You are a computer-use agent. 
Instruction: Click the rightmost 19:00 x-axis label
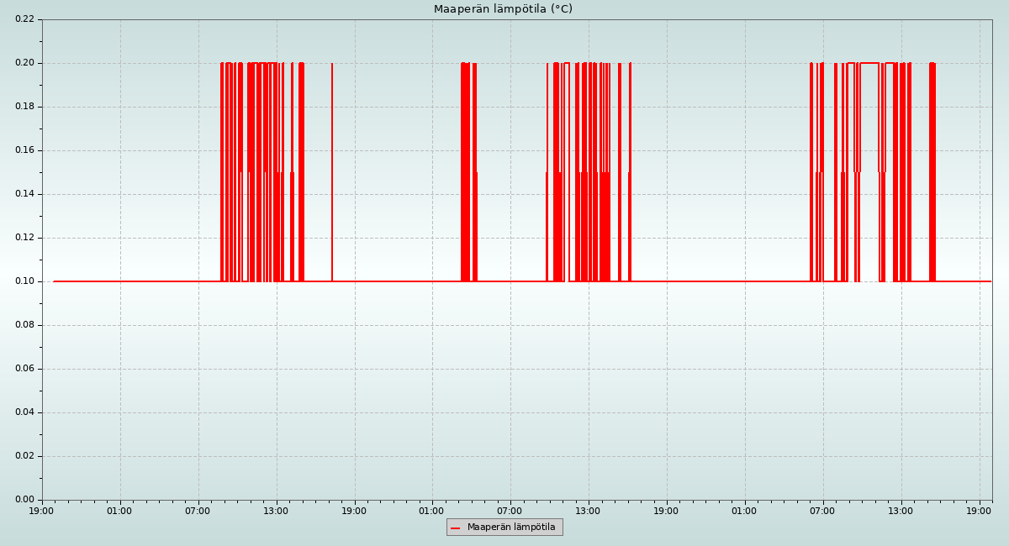[979, 511]
